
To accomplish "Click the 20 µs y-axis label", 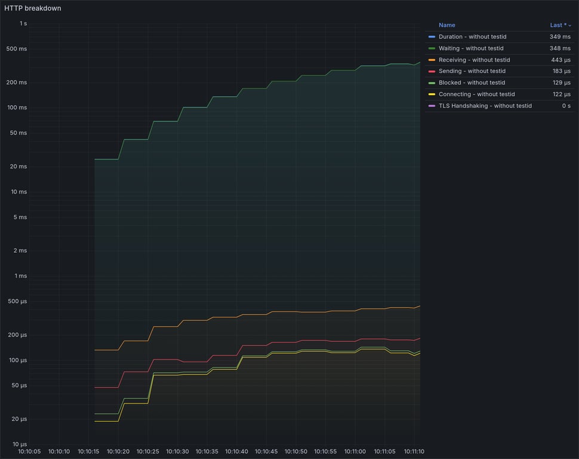I will 19,419.
